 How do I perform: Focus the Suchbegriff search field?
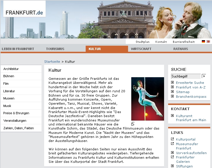click(x=186, y=76)
